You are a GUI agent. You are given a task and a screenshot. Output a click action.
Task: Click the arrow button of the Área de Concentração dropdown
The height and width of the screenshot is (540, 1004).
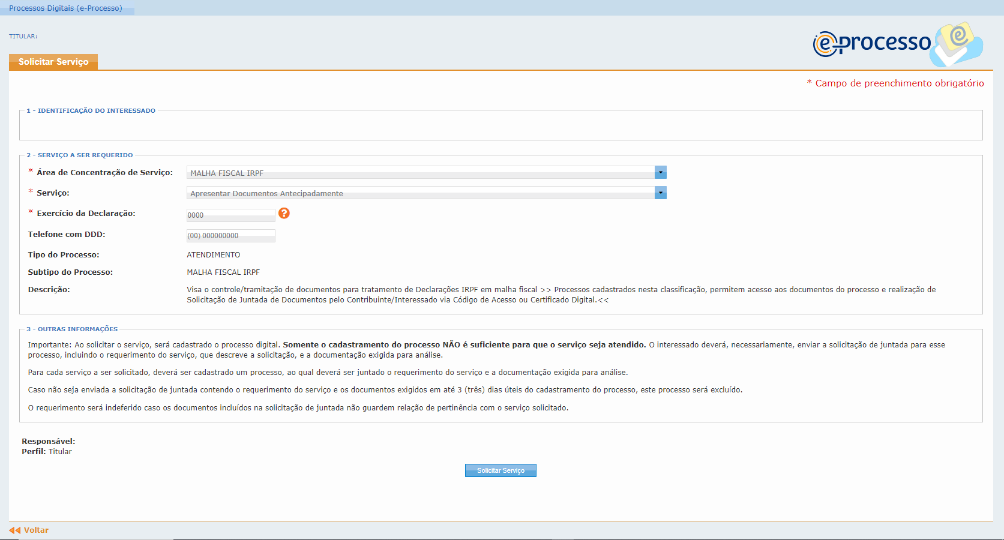click(660, 173)
